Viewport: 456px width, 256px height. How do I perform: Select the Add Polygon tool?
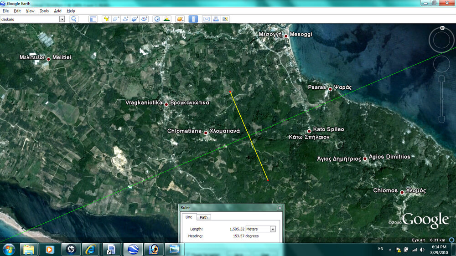[116, 19]
